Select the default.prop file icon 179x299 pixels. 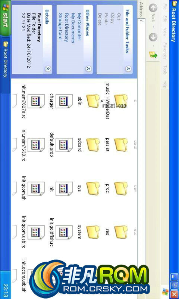64,145
